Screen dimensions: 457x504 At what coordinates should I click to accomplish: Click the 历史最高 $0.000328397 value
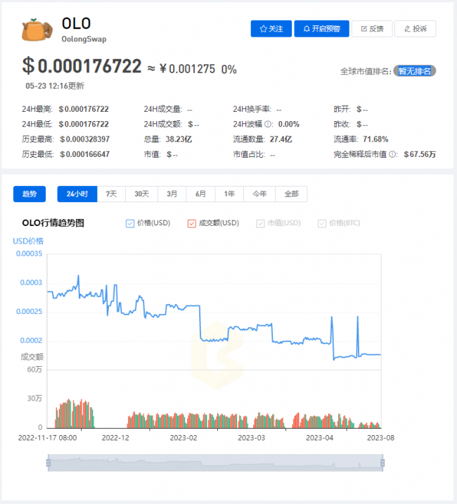[85, 139]
